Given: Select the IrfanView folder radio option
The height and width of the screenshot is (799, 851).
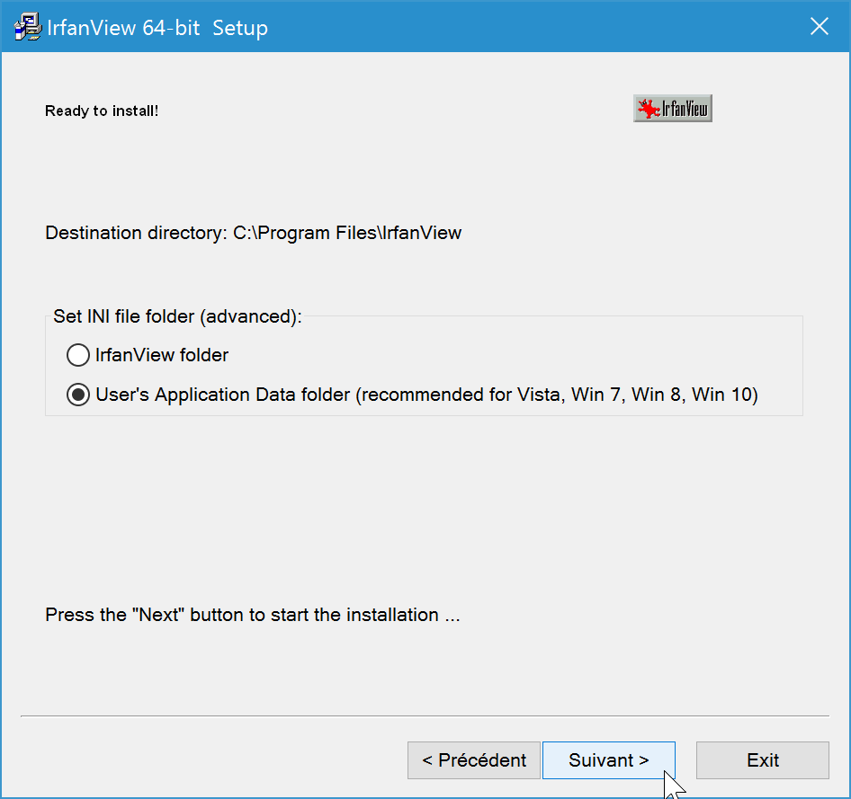Looking at the screenshot, I should (x=148, y=355).
